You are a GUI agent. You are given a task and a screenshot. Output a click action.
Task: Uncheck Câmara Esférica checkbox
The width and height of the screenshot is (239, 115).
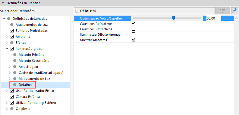pyautogui.click(x=11, y=97)
